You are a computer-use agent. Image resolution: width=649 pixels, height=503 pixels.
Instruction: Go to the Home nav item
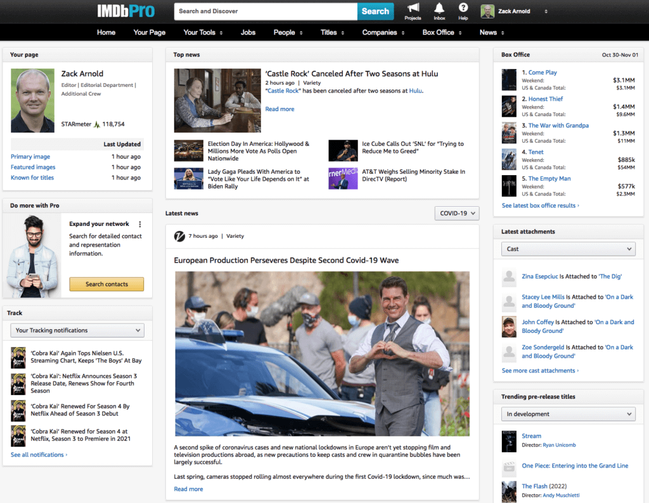[x=106, y=32]
